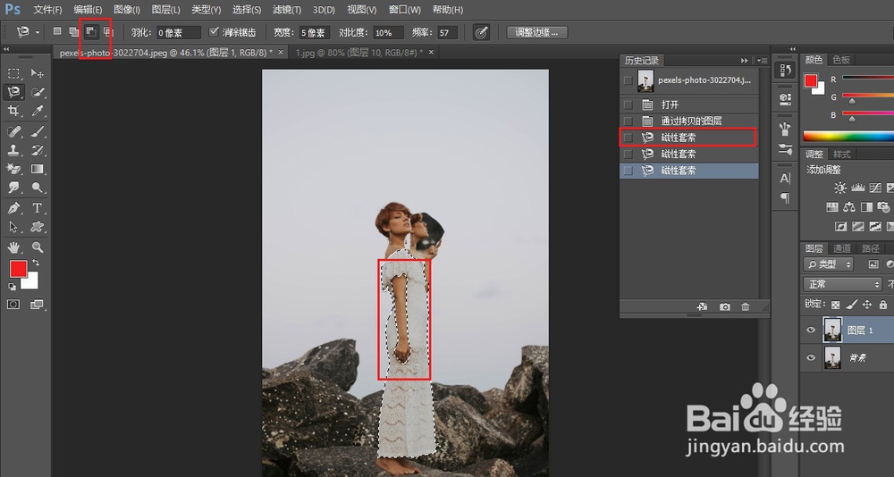
Task: Open the 滤镜(T) menu
Action: coord(287,10)
